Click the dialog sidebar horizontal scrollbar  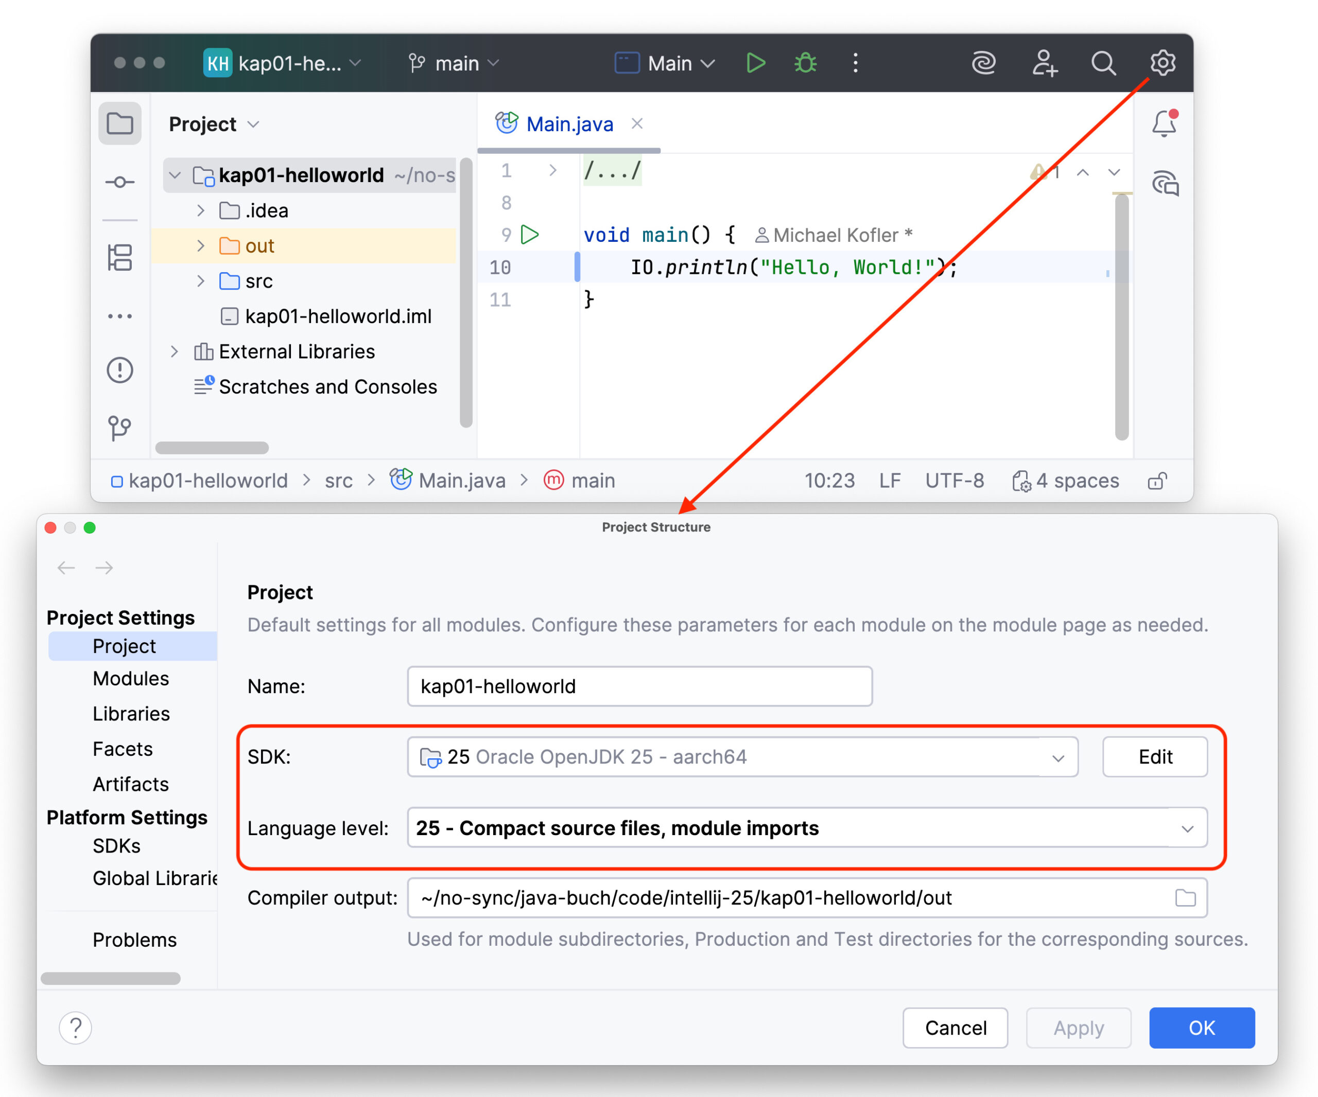[x=111, y=978]
